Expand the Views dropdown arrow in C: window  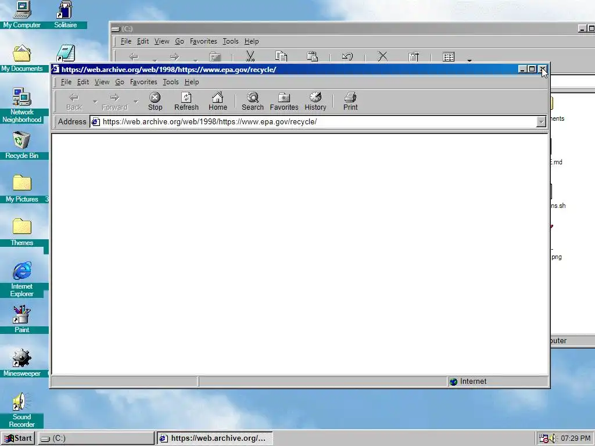pyautogui.click(x=469, y=60)
